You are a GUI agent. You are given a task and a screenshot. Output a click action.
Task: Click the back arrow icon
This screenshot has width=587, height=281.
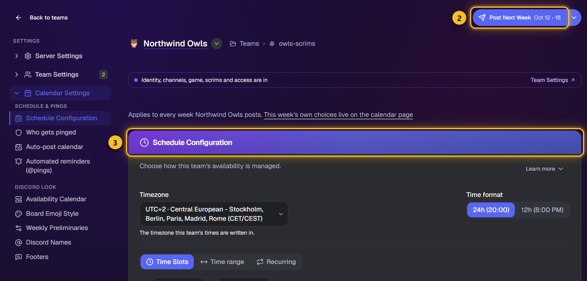click(x=19, y=18)
